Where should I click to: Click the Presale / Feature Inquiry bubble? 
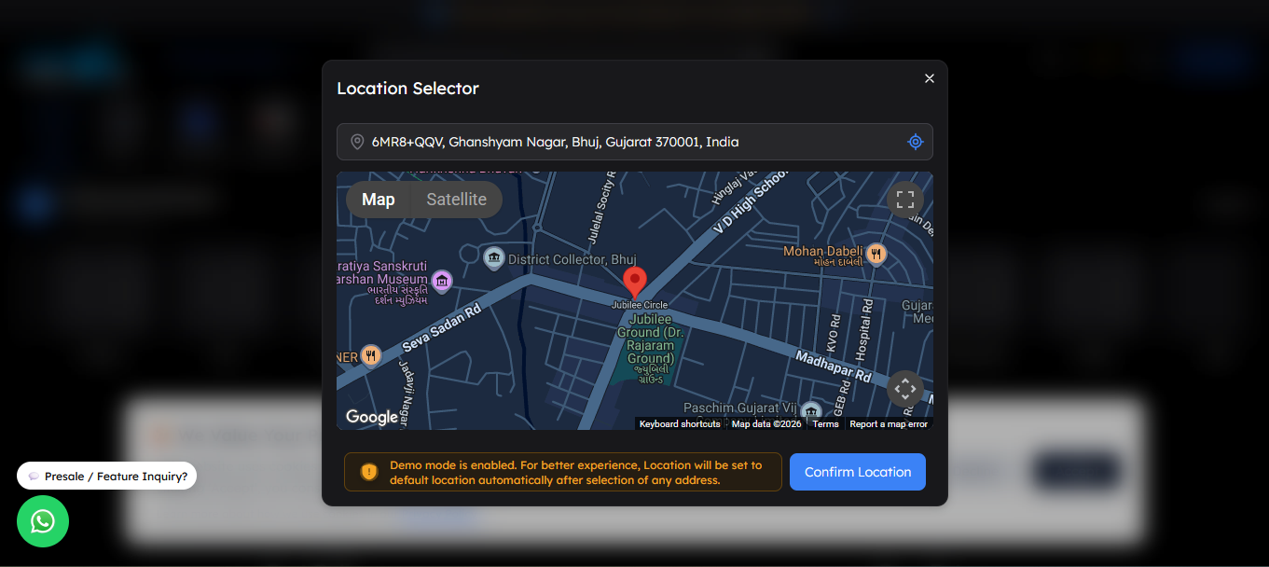(107, 476)
